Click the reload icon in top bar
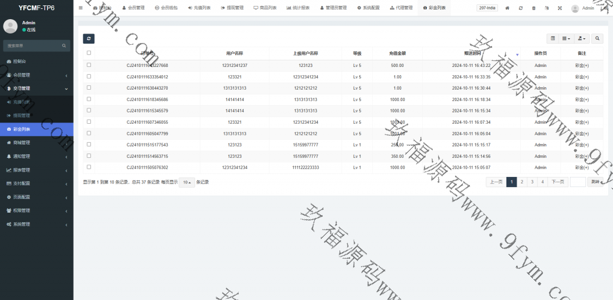Screen dimensions: 613x300 pyautogui.click(x=521, y=8)
